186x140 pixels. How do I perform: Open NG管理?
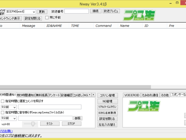108,101
